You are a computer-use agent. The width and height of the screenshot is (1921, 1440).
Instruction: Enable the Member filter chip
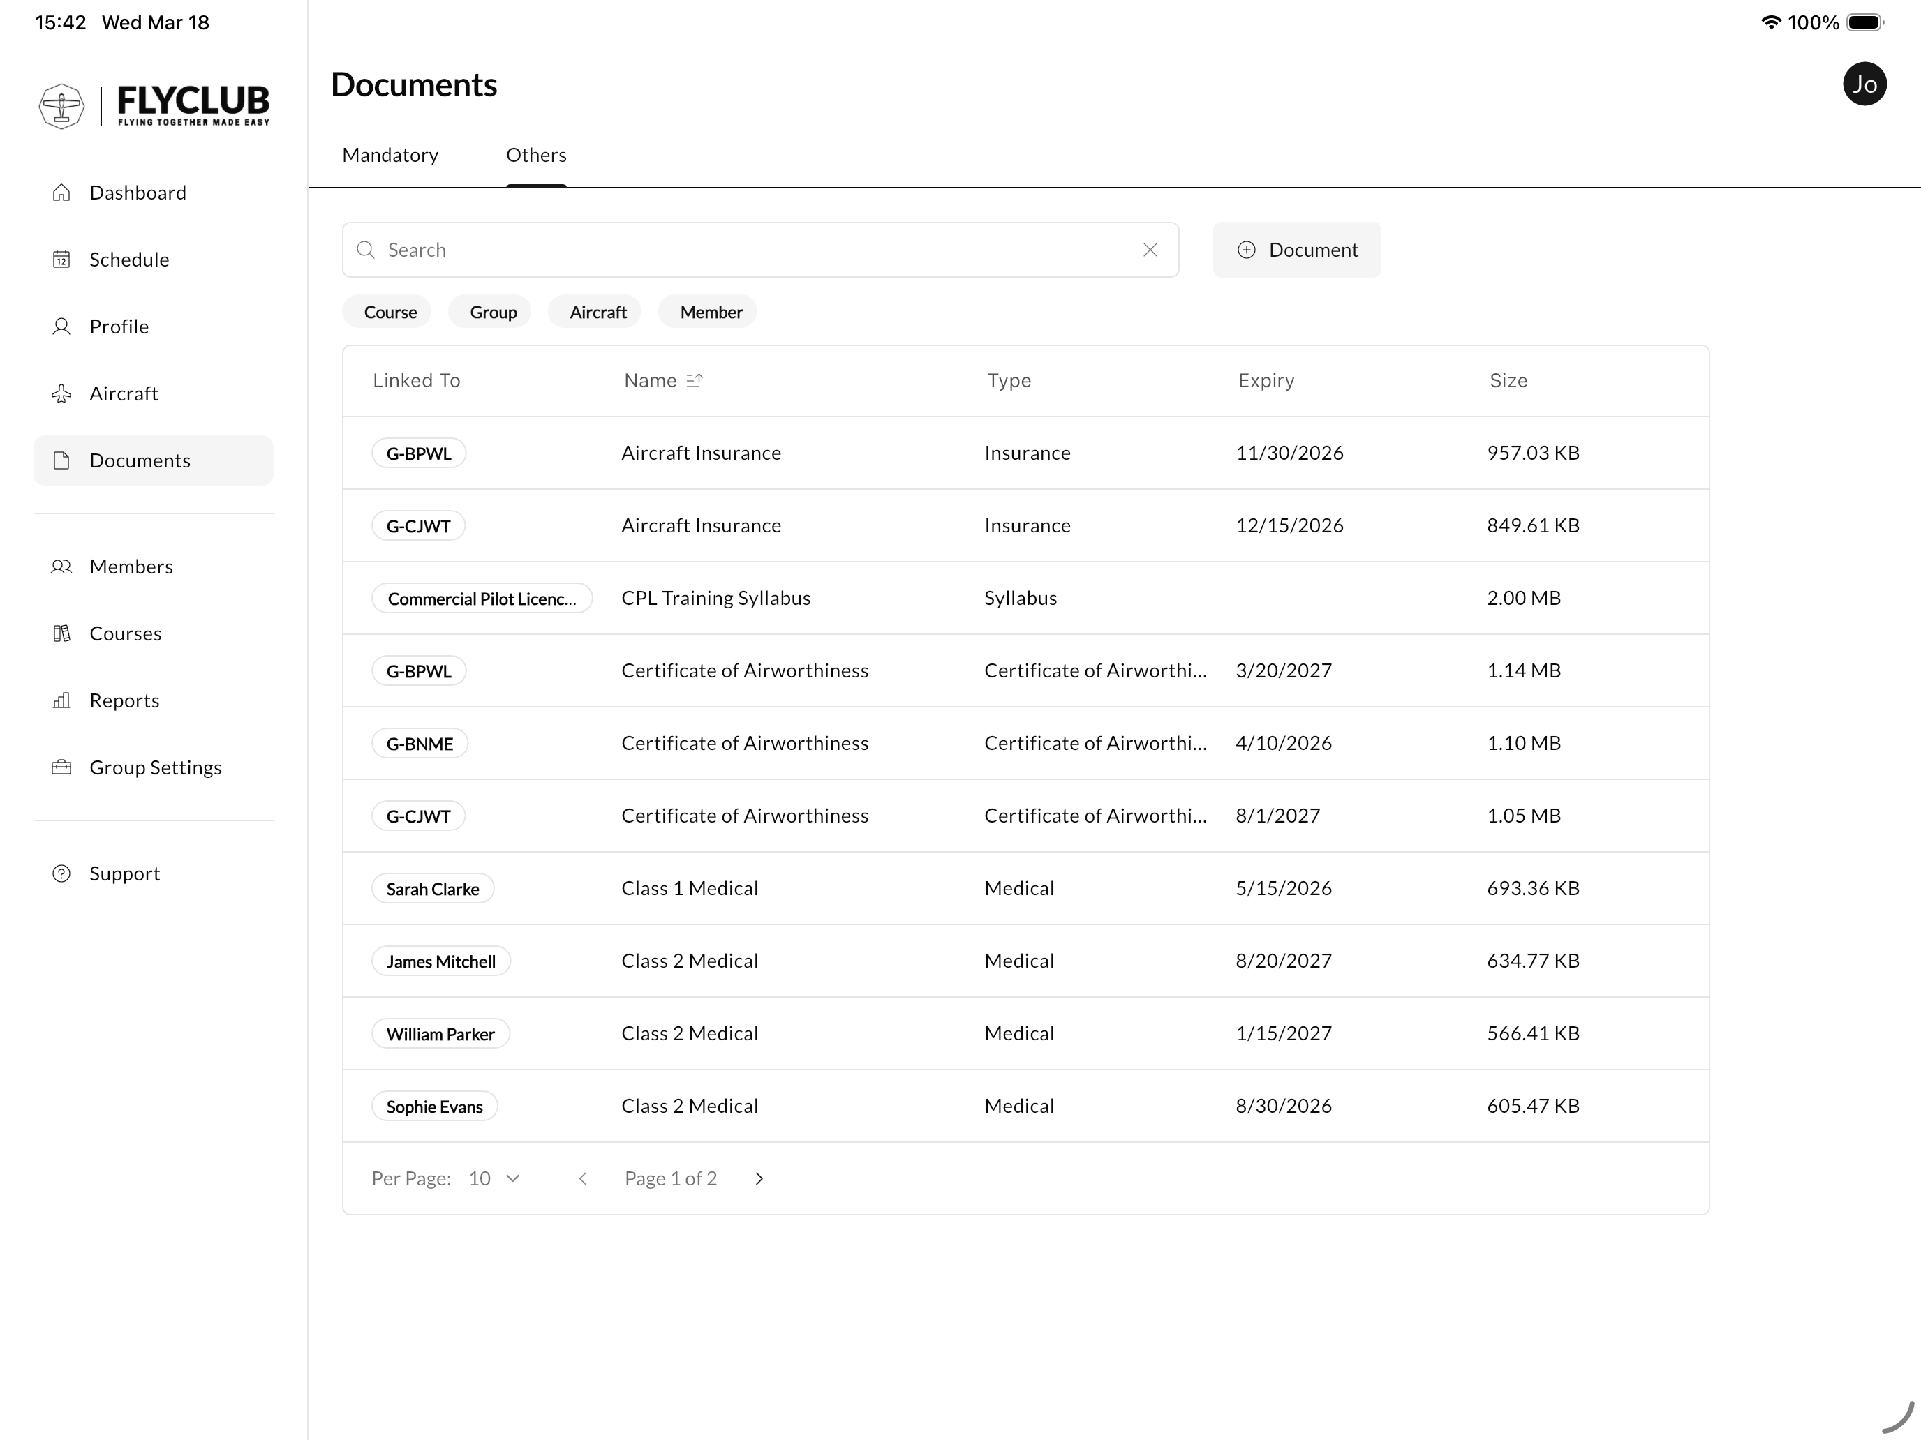pos(708,312)
